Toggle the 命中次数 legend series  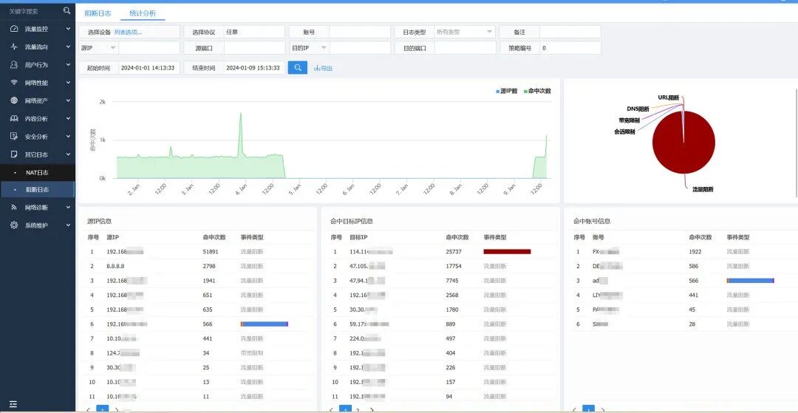[x=537, y=91]
